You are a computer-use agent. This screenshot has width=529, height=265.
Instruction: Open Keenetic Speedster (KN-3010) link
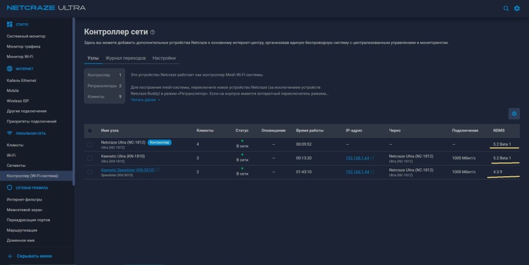click(127, 170)
